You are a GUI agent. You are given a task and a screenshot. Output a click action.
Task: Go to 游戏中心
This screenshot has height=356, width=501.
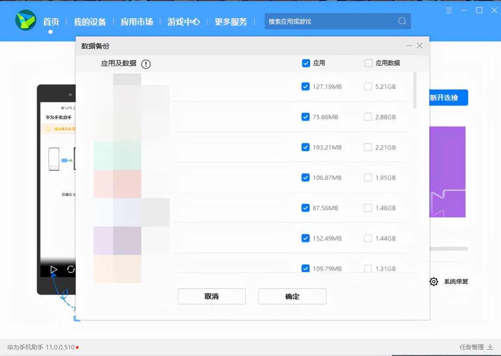tap(184, 22)
